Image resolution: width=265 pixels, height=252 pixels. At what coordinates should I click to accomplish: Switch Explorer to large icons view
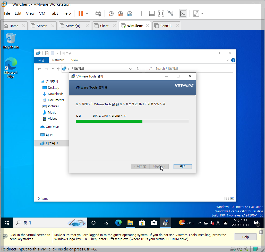coord(232,198)
